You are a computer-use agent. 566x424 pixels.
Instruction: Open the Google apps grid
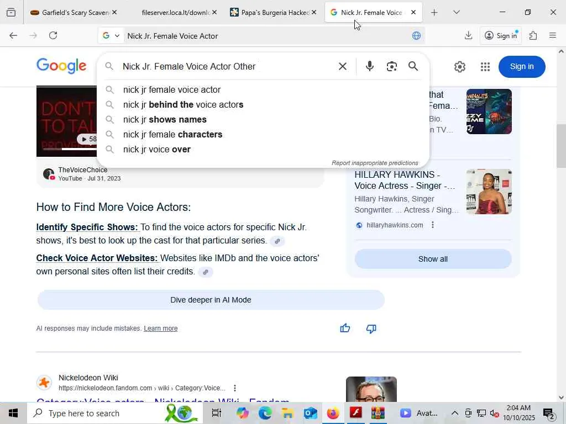(x=485, y=67)
